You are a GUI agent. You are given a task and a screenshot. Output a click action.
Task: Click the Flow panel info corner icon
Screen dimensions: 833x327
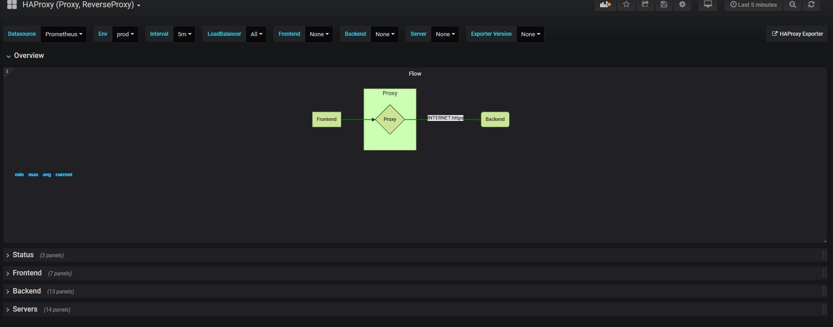click(x=7, y=72)
